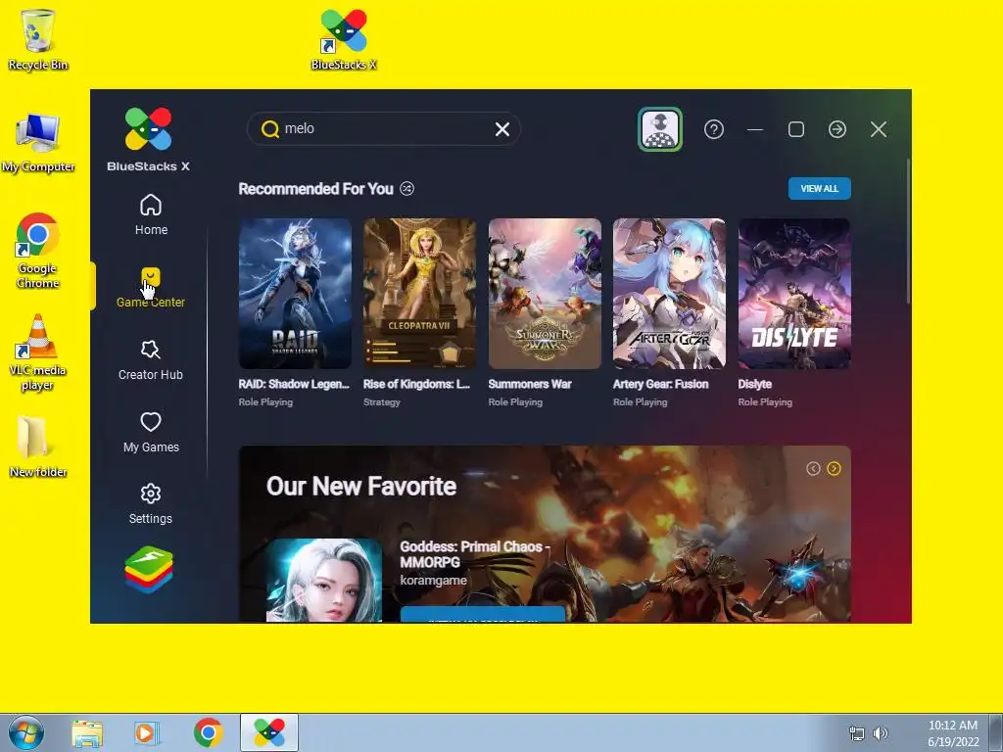Open the help question mark icon

(714, 129)
